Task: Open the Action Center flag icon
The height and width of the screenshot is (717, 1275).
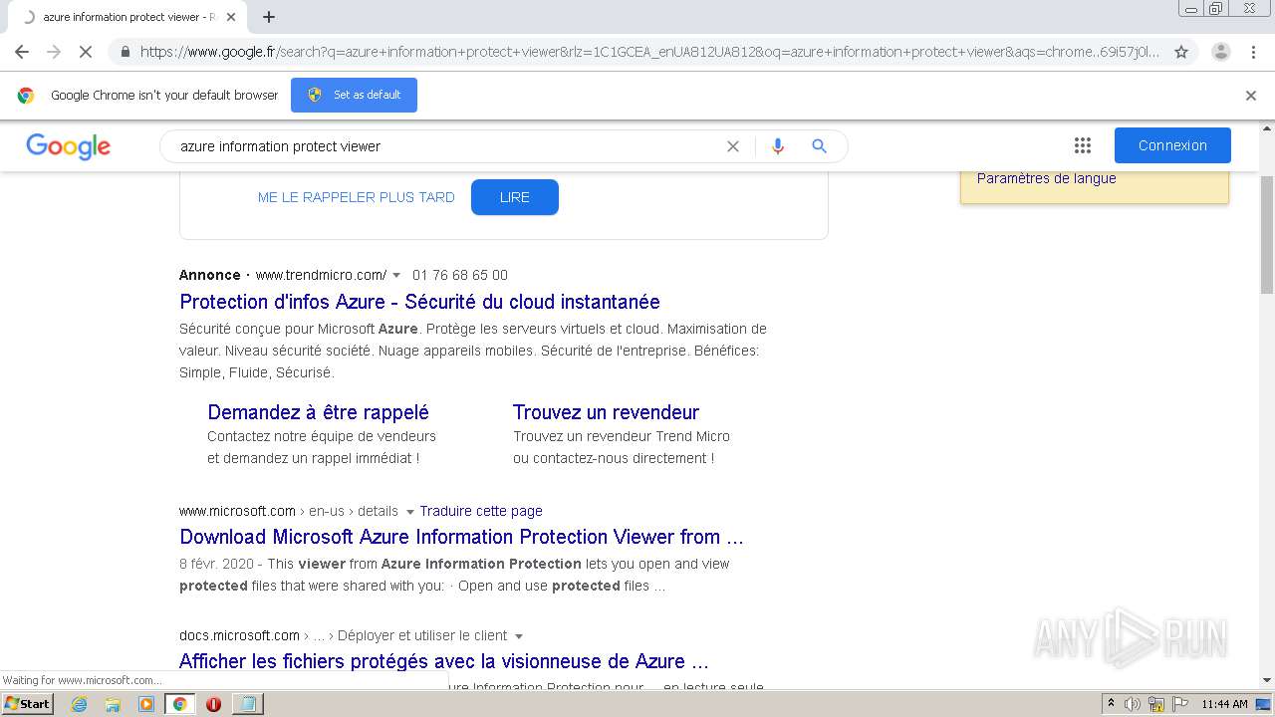Action: point(1180,704)
